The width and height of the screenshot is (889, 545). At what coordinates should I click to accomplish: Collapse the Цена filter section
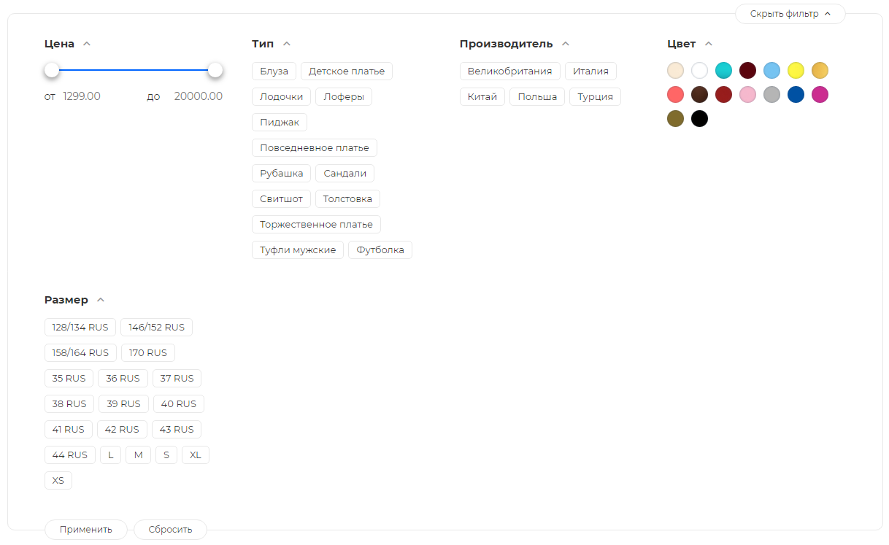pyautogui.click(x=87, y=44)
